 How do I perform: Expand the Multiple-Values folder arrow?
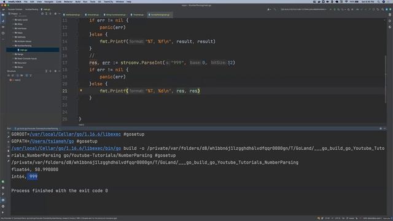tap(14, 41)
